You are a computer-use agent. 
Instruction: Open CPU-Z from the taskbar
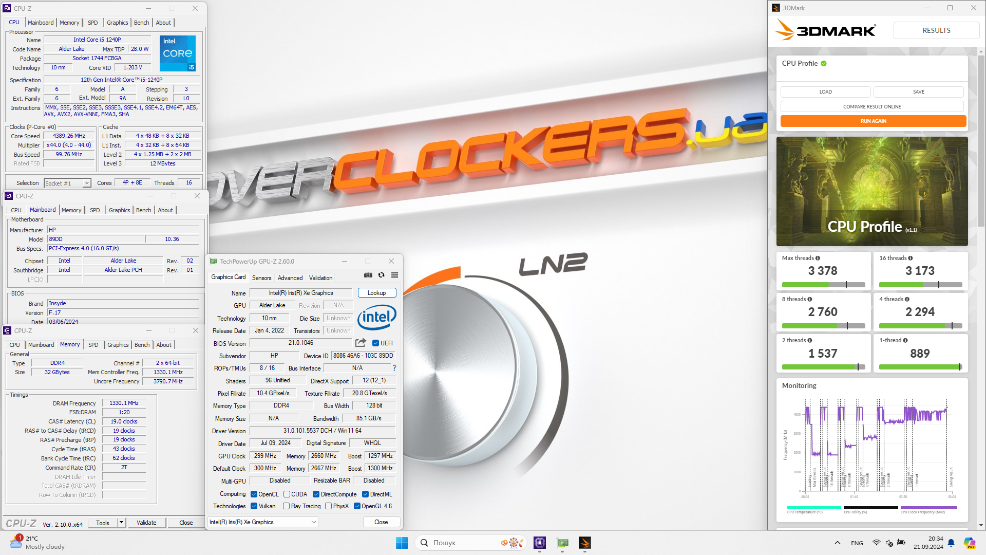(540, 543)
